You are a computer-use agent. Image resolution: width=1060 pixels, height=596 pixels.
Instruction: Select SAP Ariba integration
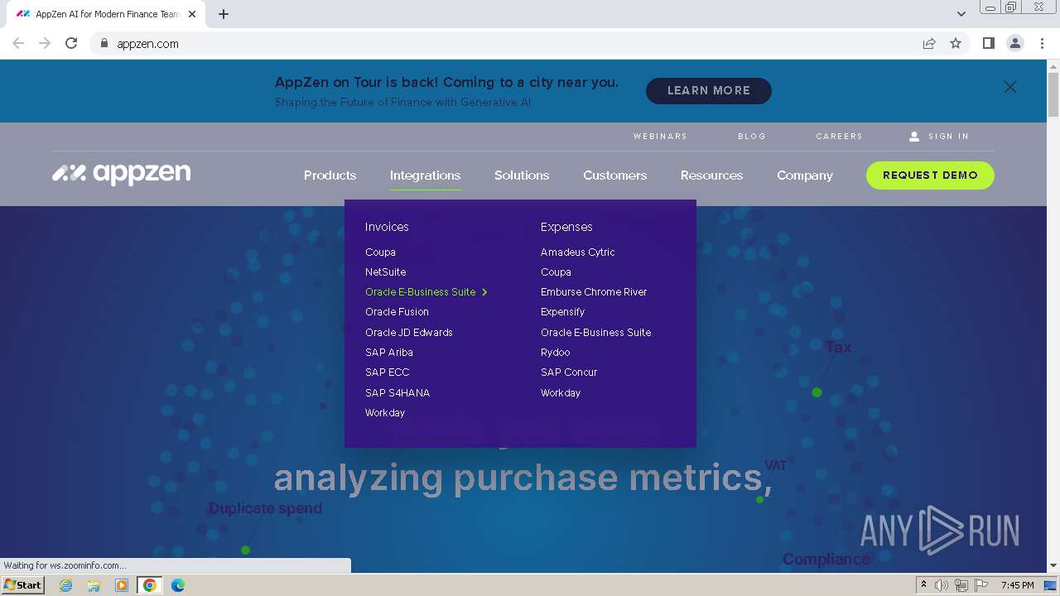(389, 353)
